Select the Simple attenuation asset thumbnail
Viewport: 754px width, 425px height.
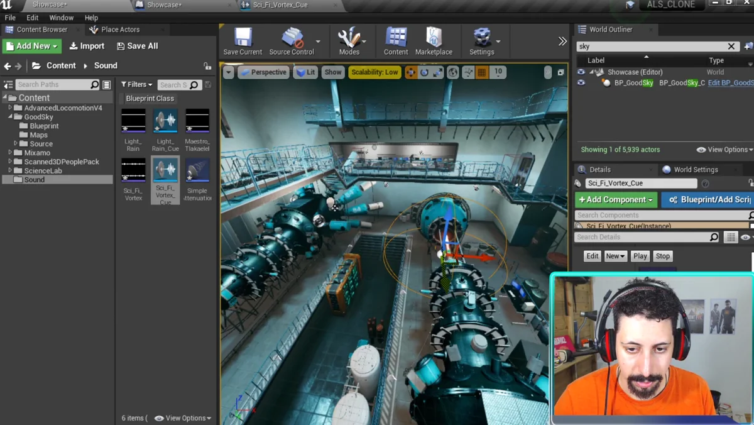pos(197,170)
